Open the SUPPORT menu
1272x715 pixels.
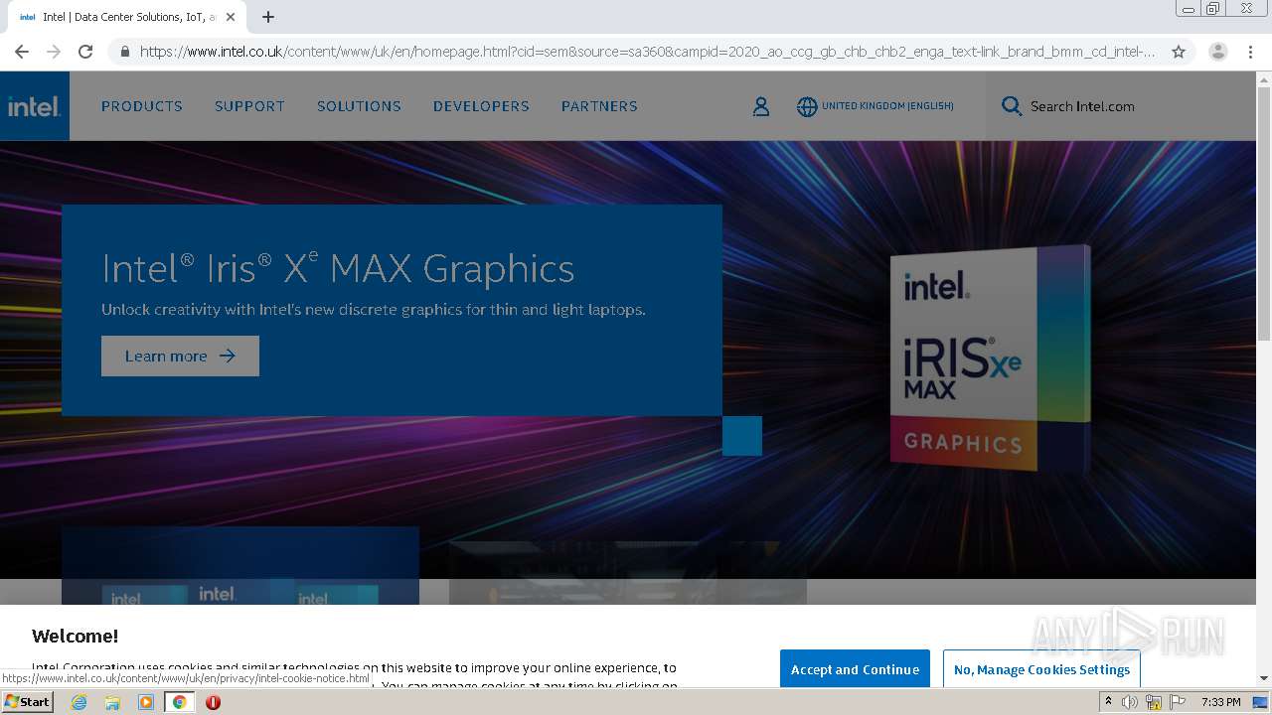tap(249, 106)
